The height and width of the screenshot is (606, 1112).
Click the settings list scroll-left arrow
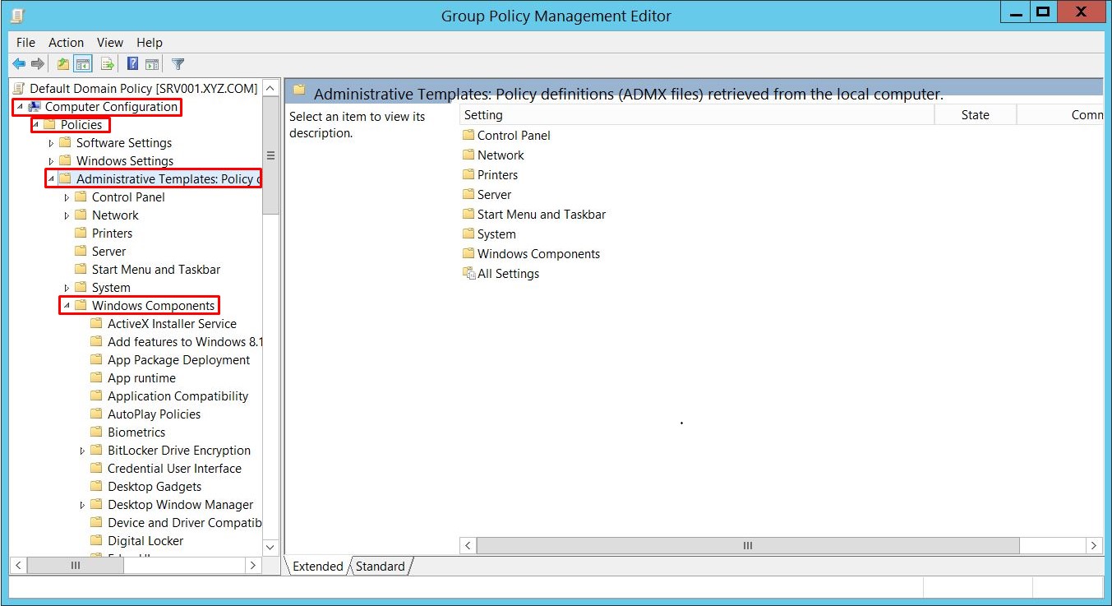[x=468, y=545]
